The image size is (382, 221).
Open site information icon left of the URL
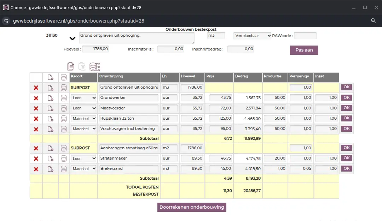pyautogui.click(x=6, y=21)
